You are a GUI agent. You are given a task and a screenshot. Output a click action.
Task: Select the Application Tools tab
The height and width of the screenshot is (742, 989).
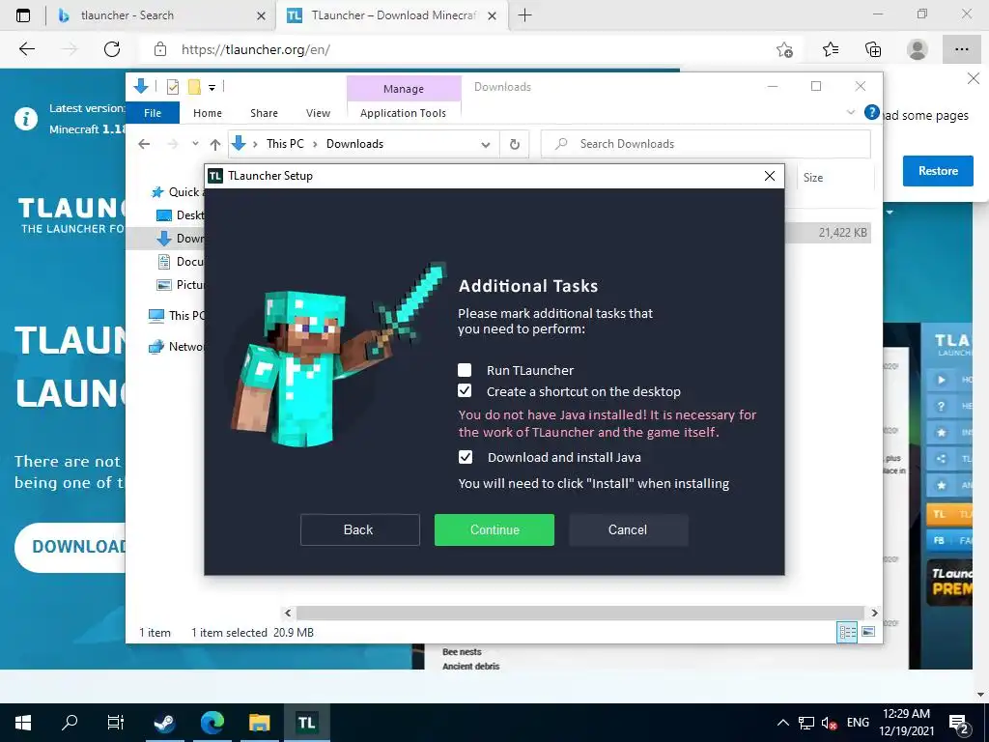(403, 113)
